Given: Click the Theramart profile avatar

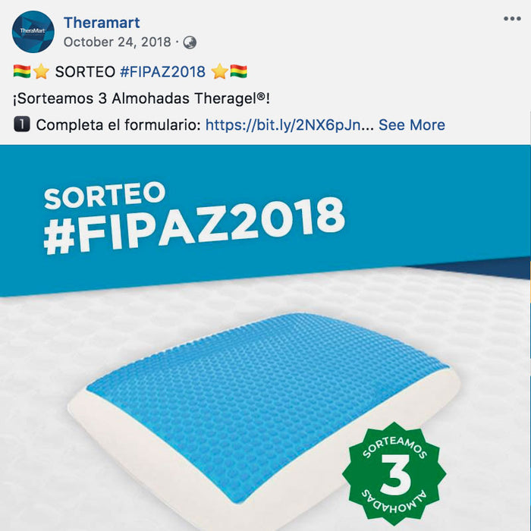Looking at the screenshot, I should point(33,32).
